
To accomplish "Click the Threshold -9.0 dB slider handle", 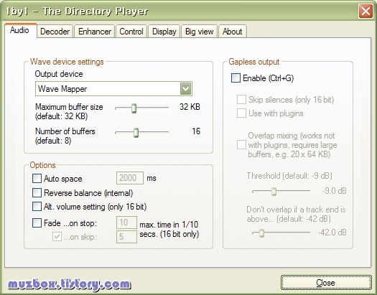I will 274,192.
